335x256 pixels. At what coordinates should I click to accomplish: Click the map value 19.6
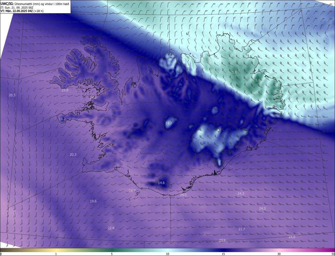point(93,201)
